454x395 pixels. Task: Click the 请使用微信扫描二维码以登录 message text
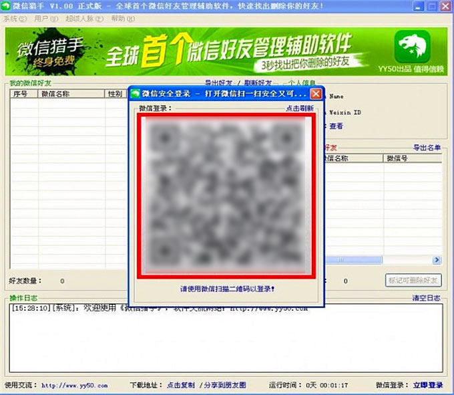tap(227, 289)
